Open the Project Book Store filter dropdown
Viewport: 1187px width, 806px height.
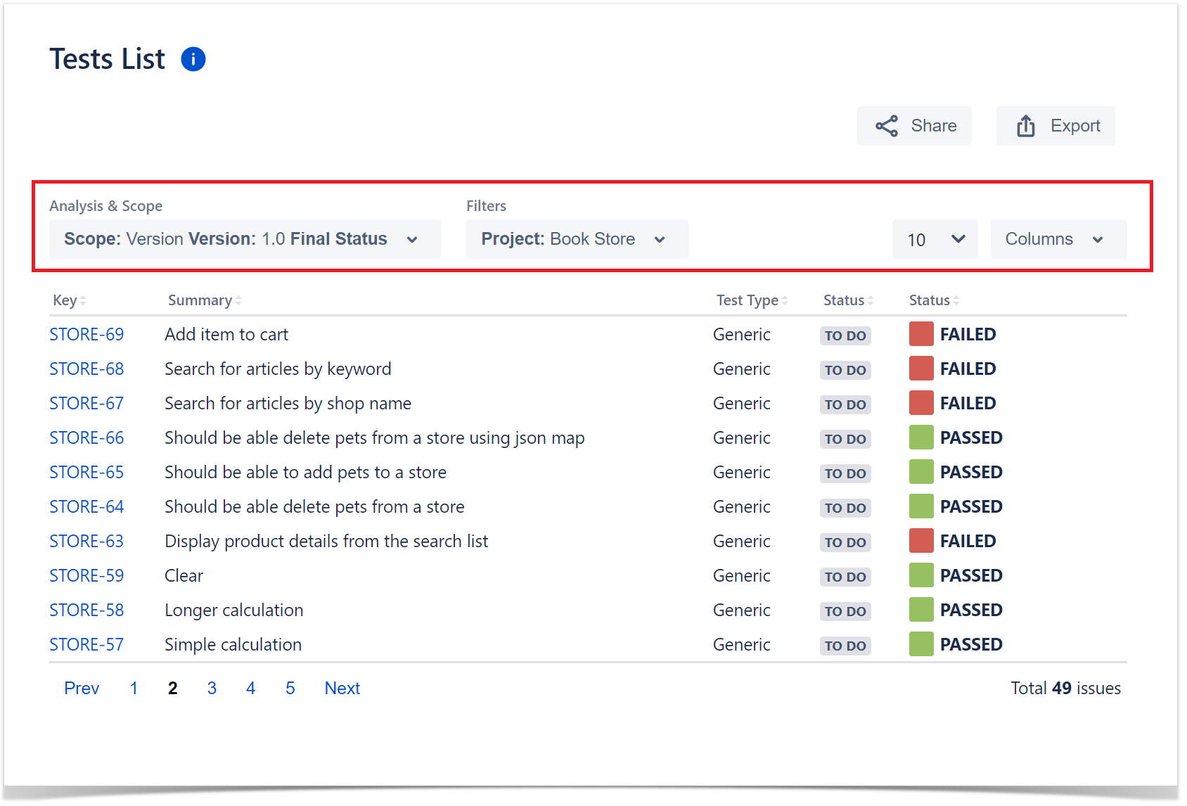pos(577,239)
